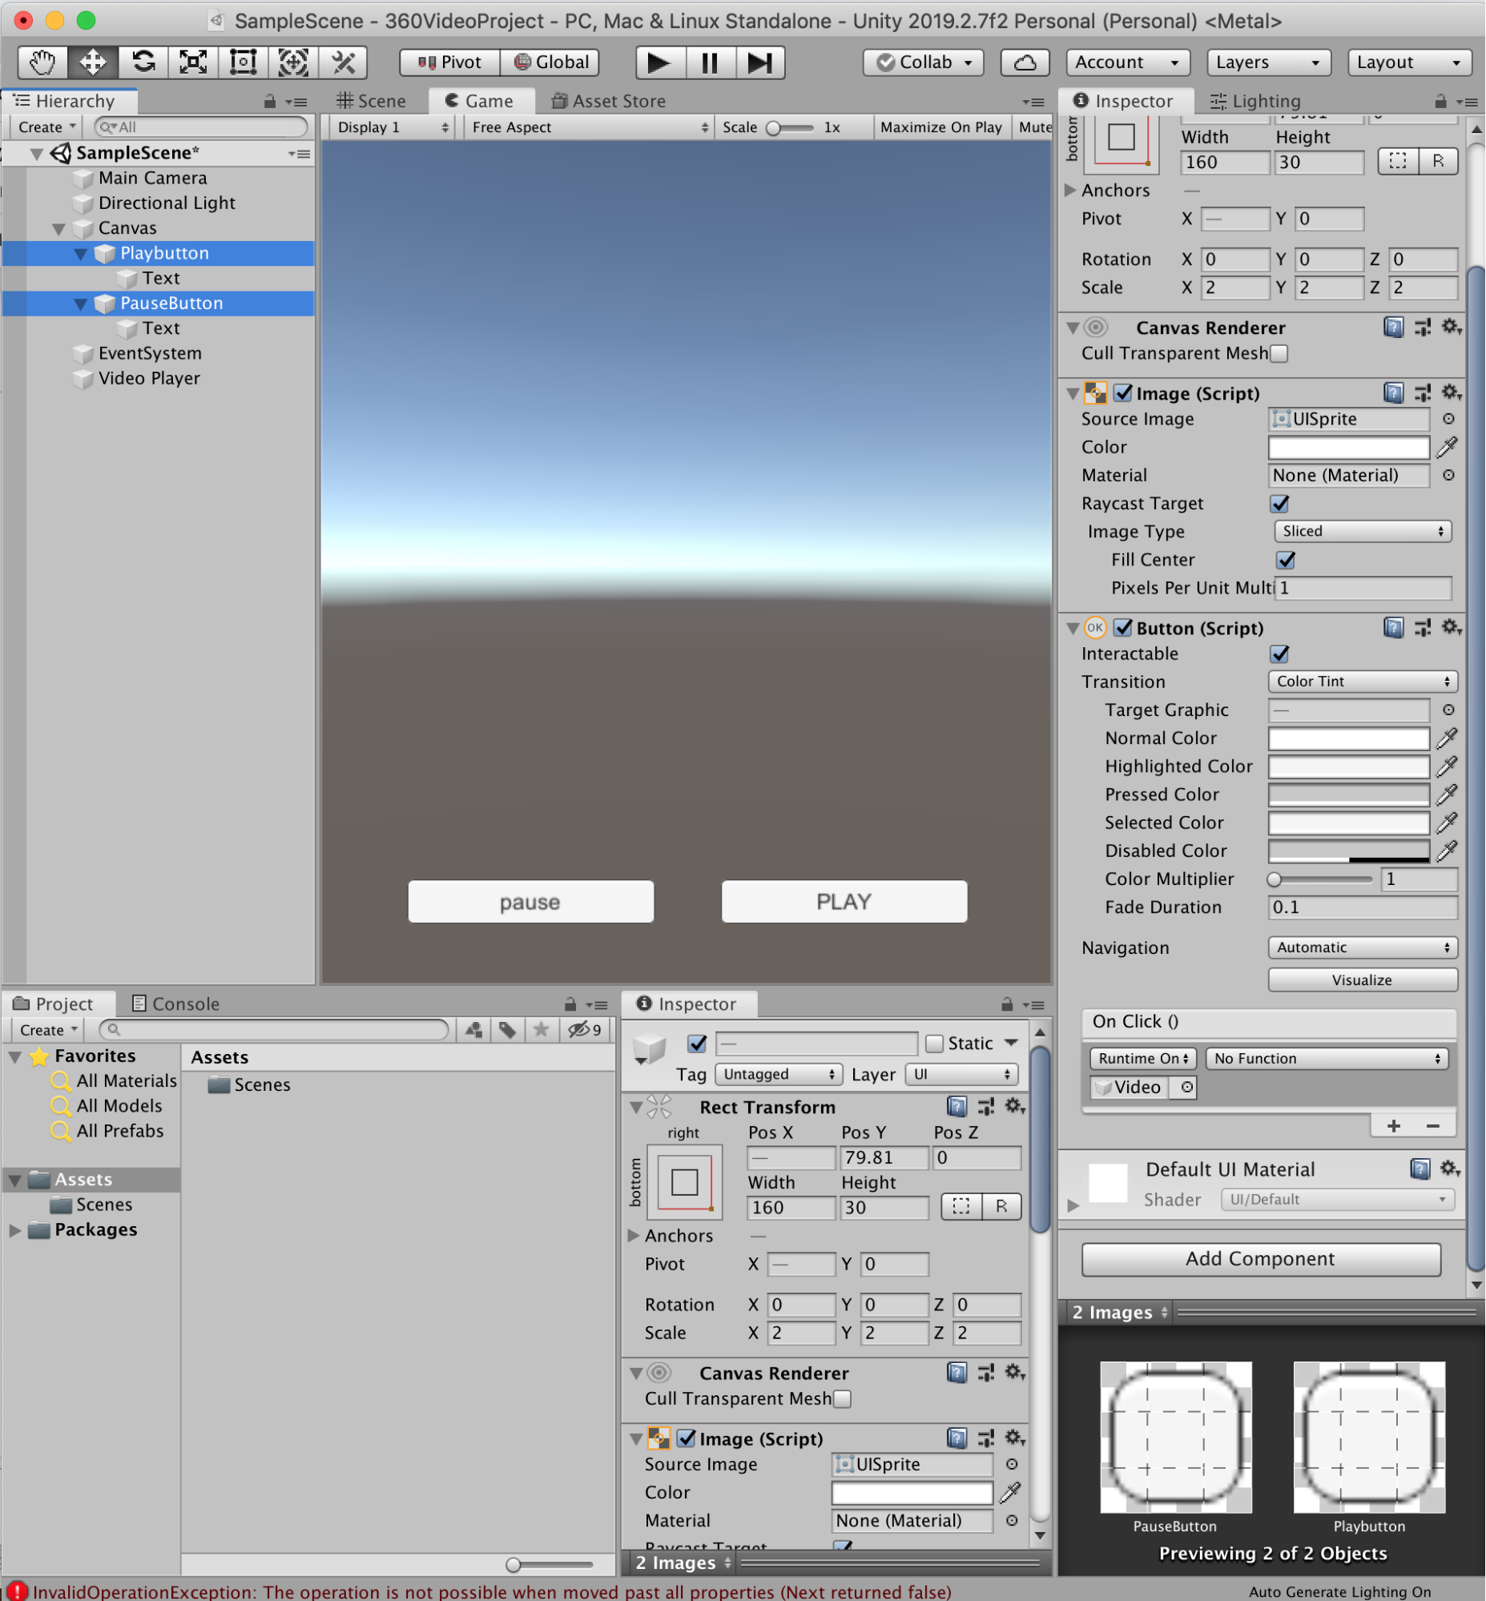
Task: Open the cloud services icon
Action: point(1025,62)
